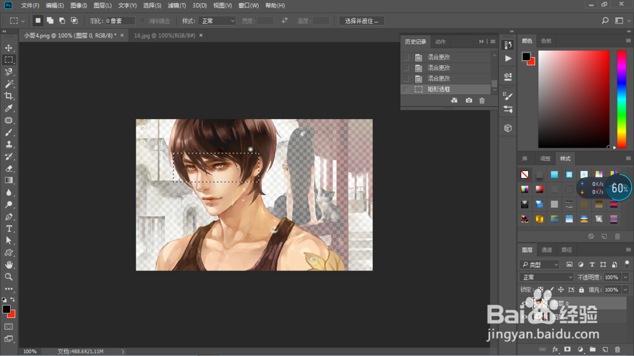Toggle Quick Mask mode
Image resolution: width=634 pixels, height=356 pixels.
tap(8, 326)
